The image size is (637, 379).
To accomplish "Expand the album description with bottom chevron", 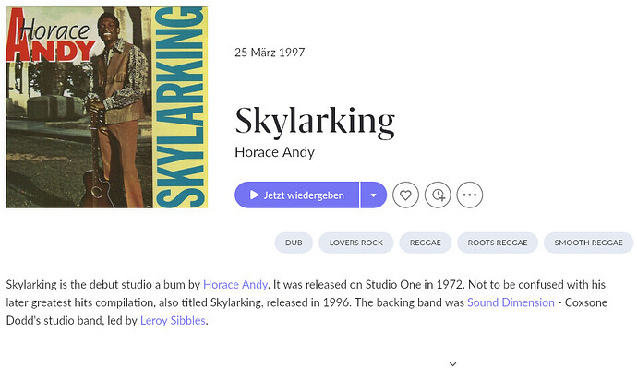I will [452, 364].
